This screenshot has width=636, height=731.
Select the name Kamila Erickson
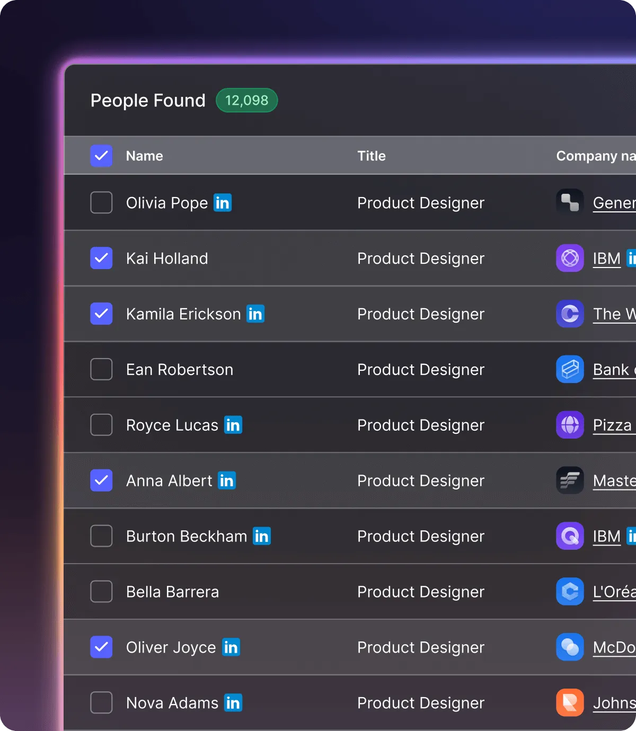coord(183,314)
